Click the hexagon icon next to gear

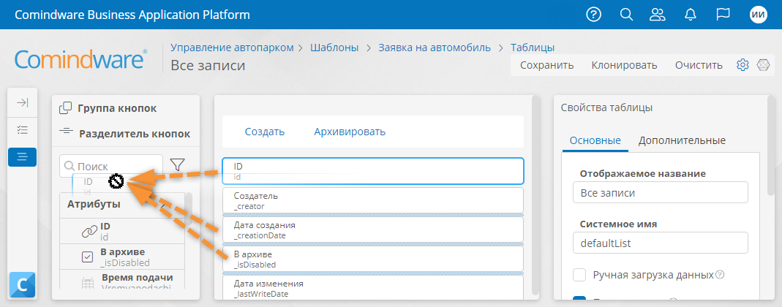(763, 65)
